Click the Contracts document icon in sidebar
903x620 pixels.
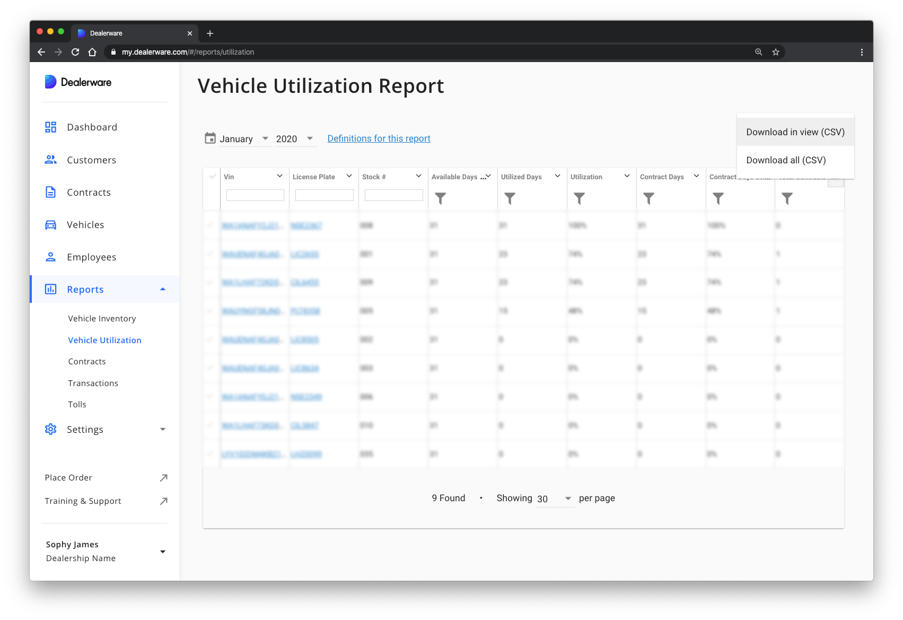[50, 192]
